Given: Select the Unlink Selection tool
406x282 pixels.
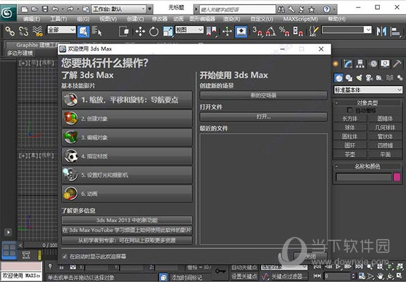Looking at the screenshot, I should pyautogui.click(x=24, y=31).
